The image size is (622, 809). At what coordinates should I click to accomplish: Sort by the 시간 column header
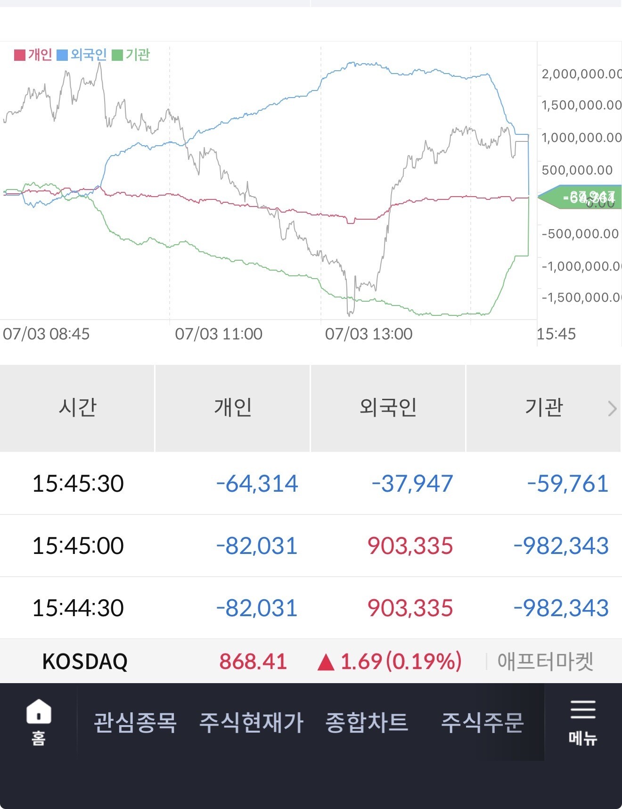(77, 408)
